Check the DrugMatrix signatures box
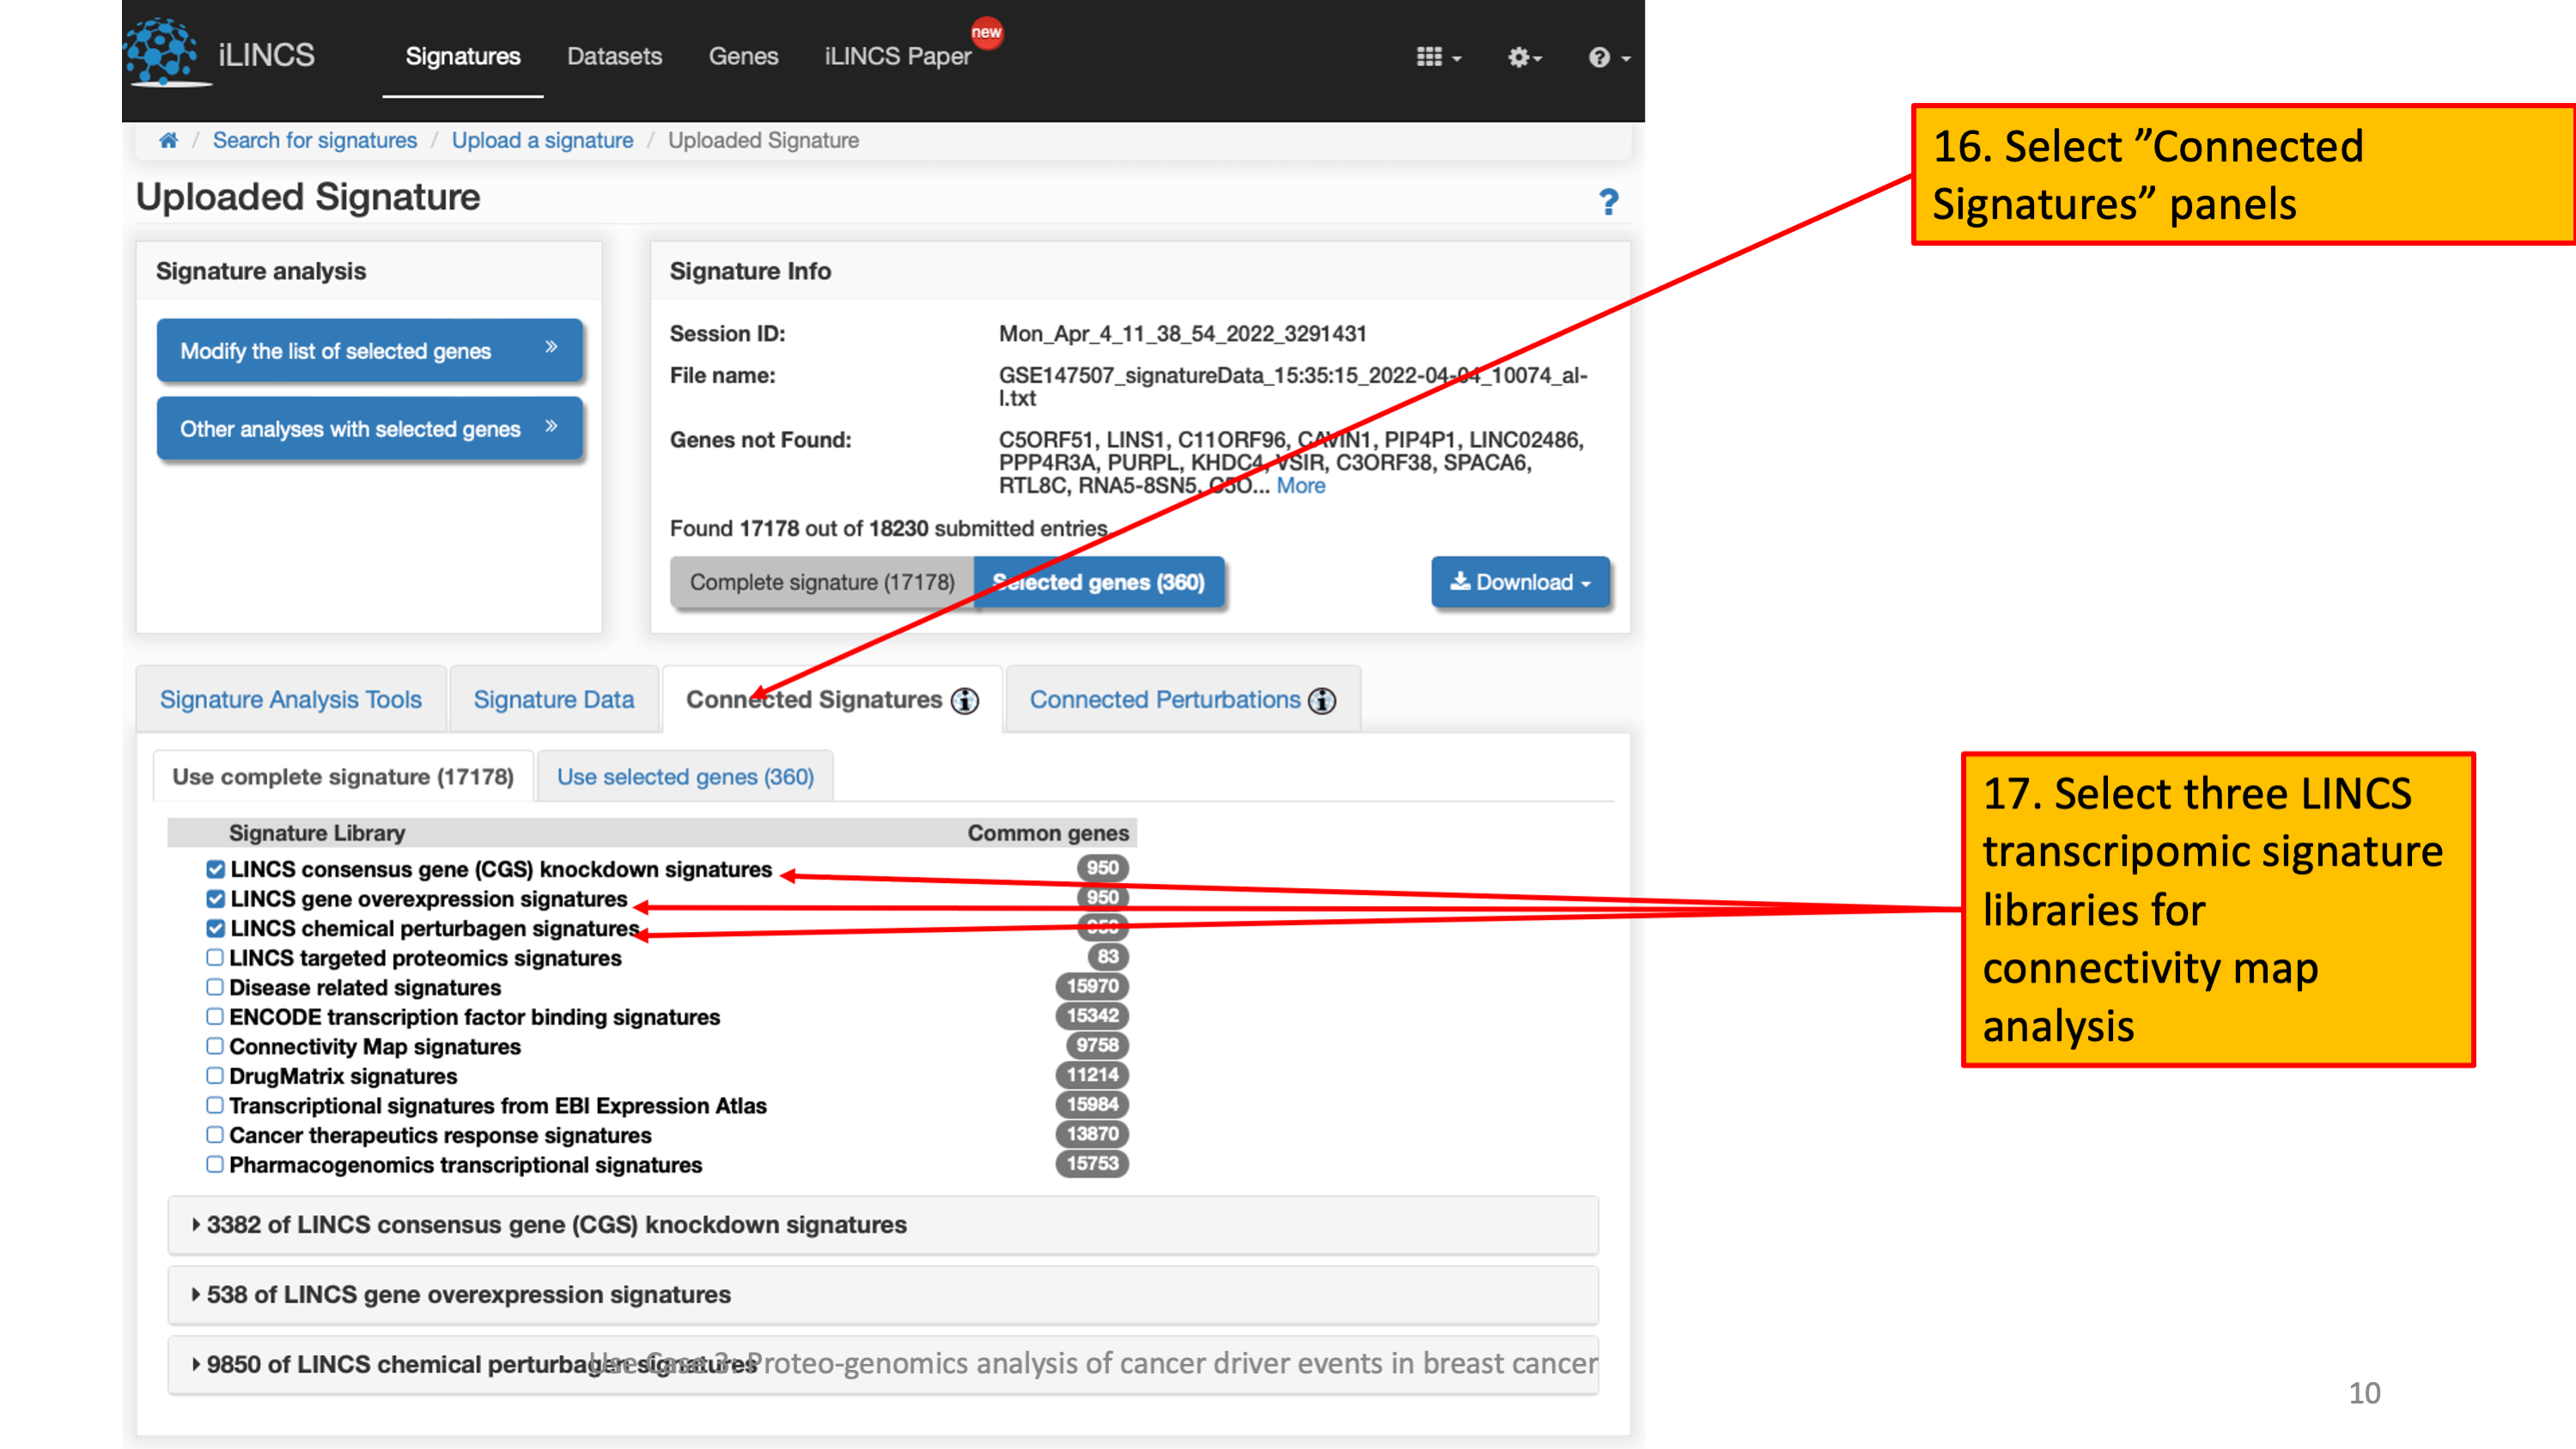Image resolution: width=2576 pixels, height=1449 pixels. pyautogui.click(x=215, y=1076)
